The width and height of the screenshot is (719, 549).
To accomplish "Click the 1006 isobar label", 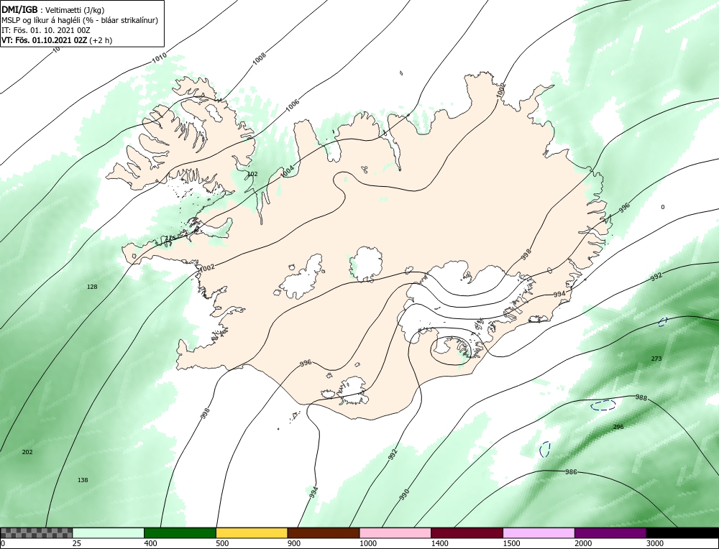I will point(292,105).
